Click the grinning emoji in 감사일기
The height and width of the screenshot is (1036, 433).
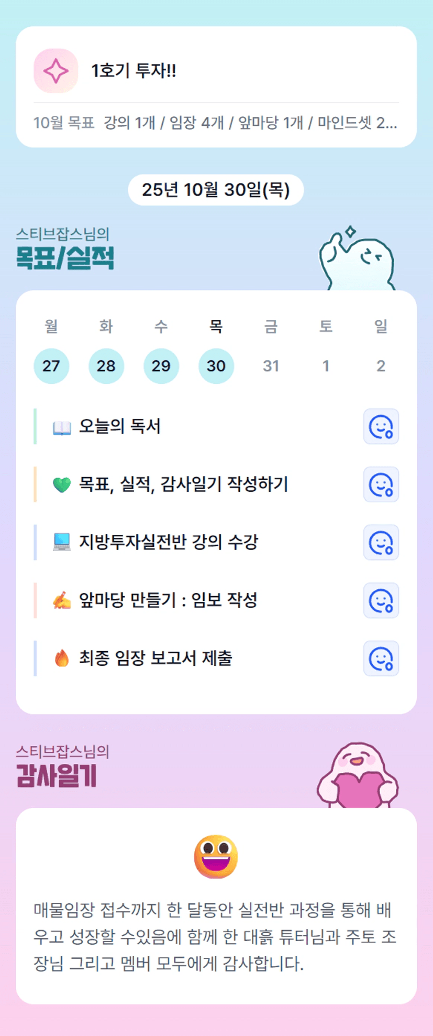pyautogui.click(x=216, y=856)
